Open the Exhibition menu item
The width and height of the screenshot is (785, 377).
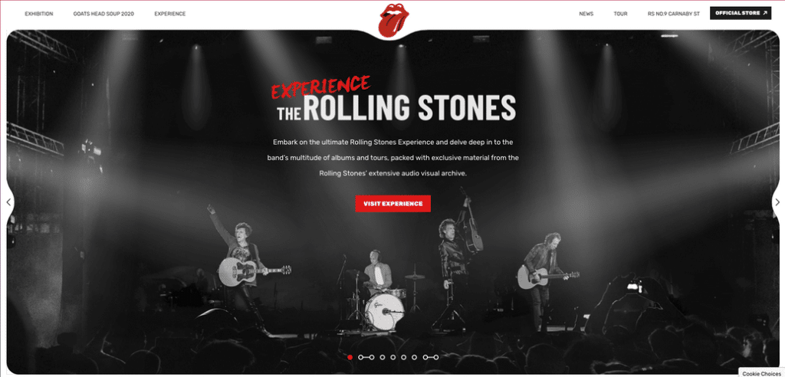point(39,14)
